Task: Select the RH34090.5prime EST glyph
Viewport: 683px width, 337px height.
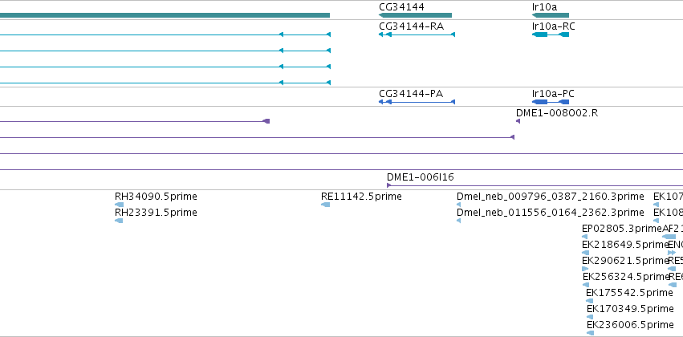Action: (119, 205)
